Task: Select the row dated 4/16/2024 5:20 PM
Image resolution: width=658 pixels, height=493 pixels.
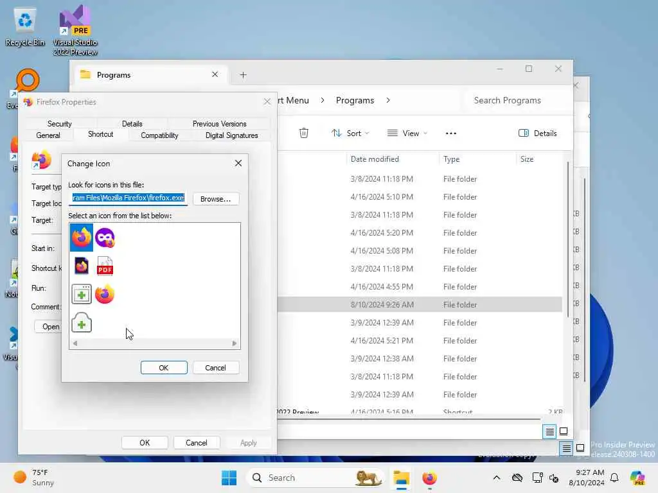Action: [x=420, y=232]
